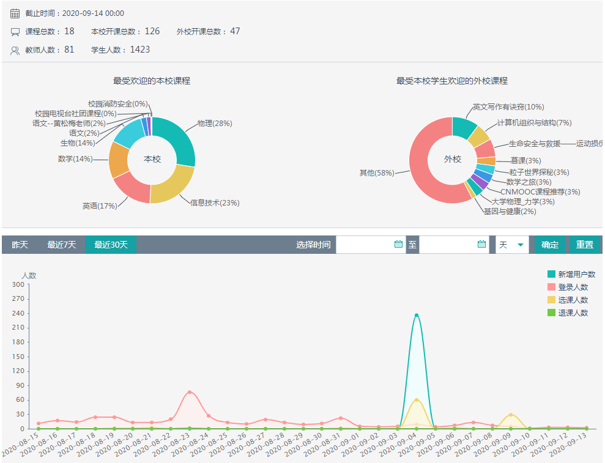Switch to the 最近7天 tab
This screenshot has height=463, width=605.
[x=62, y=245]
